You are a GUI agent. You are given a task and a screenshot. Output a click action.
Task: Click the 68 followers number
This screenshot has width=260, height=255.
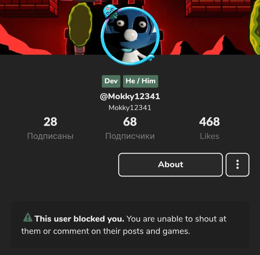130,122
